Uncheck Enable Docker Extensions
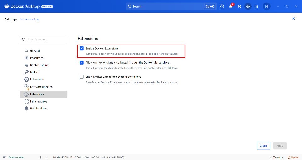The image size is (302, 160). (82, 48)
